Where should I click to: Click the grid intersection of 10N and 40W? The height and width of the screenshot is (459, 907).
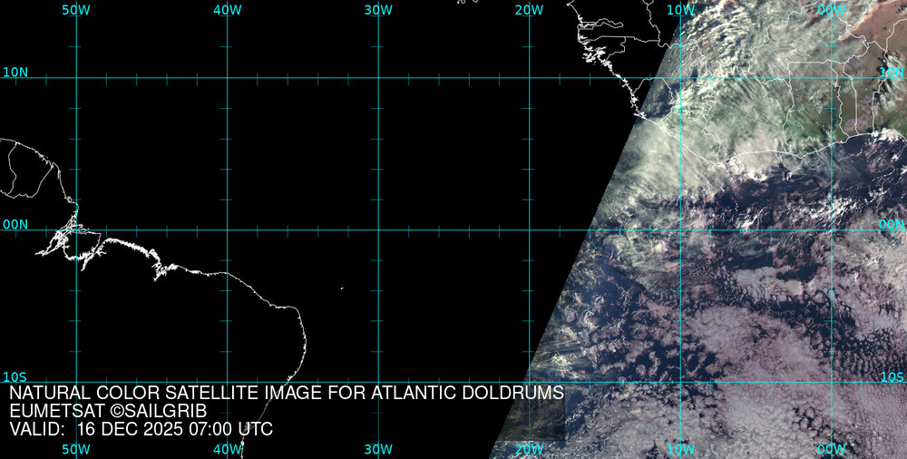[227, 78]
